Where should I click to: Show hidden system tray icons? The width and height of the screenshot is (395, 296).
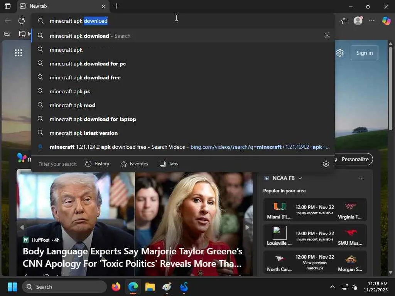pyautogui.click(x=332, y=287)
